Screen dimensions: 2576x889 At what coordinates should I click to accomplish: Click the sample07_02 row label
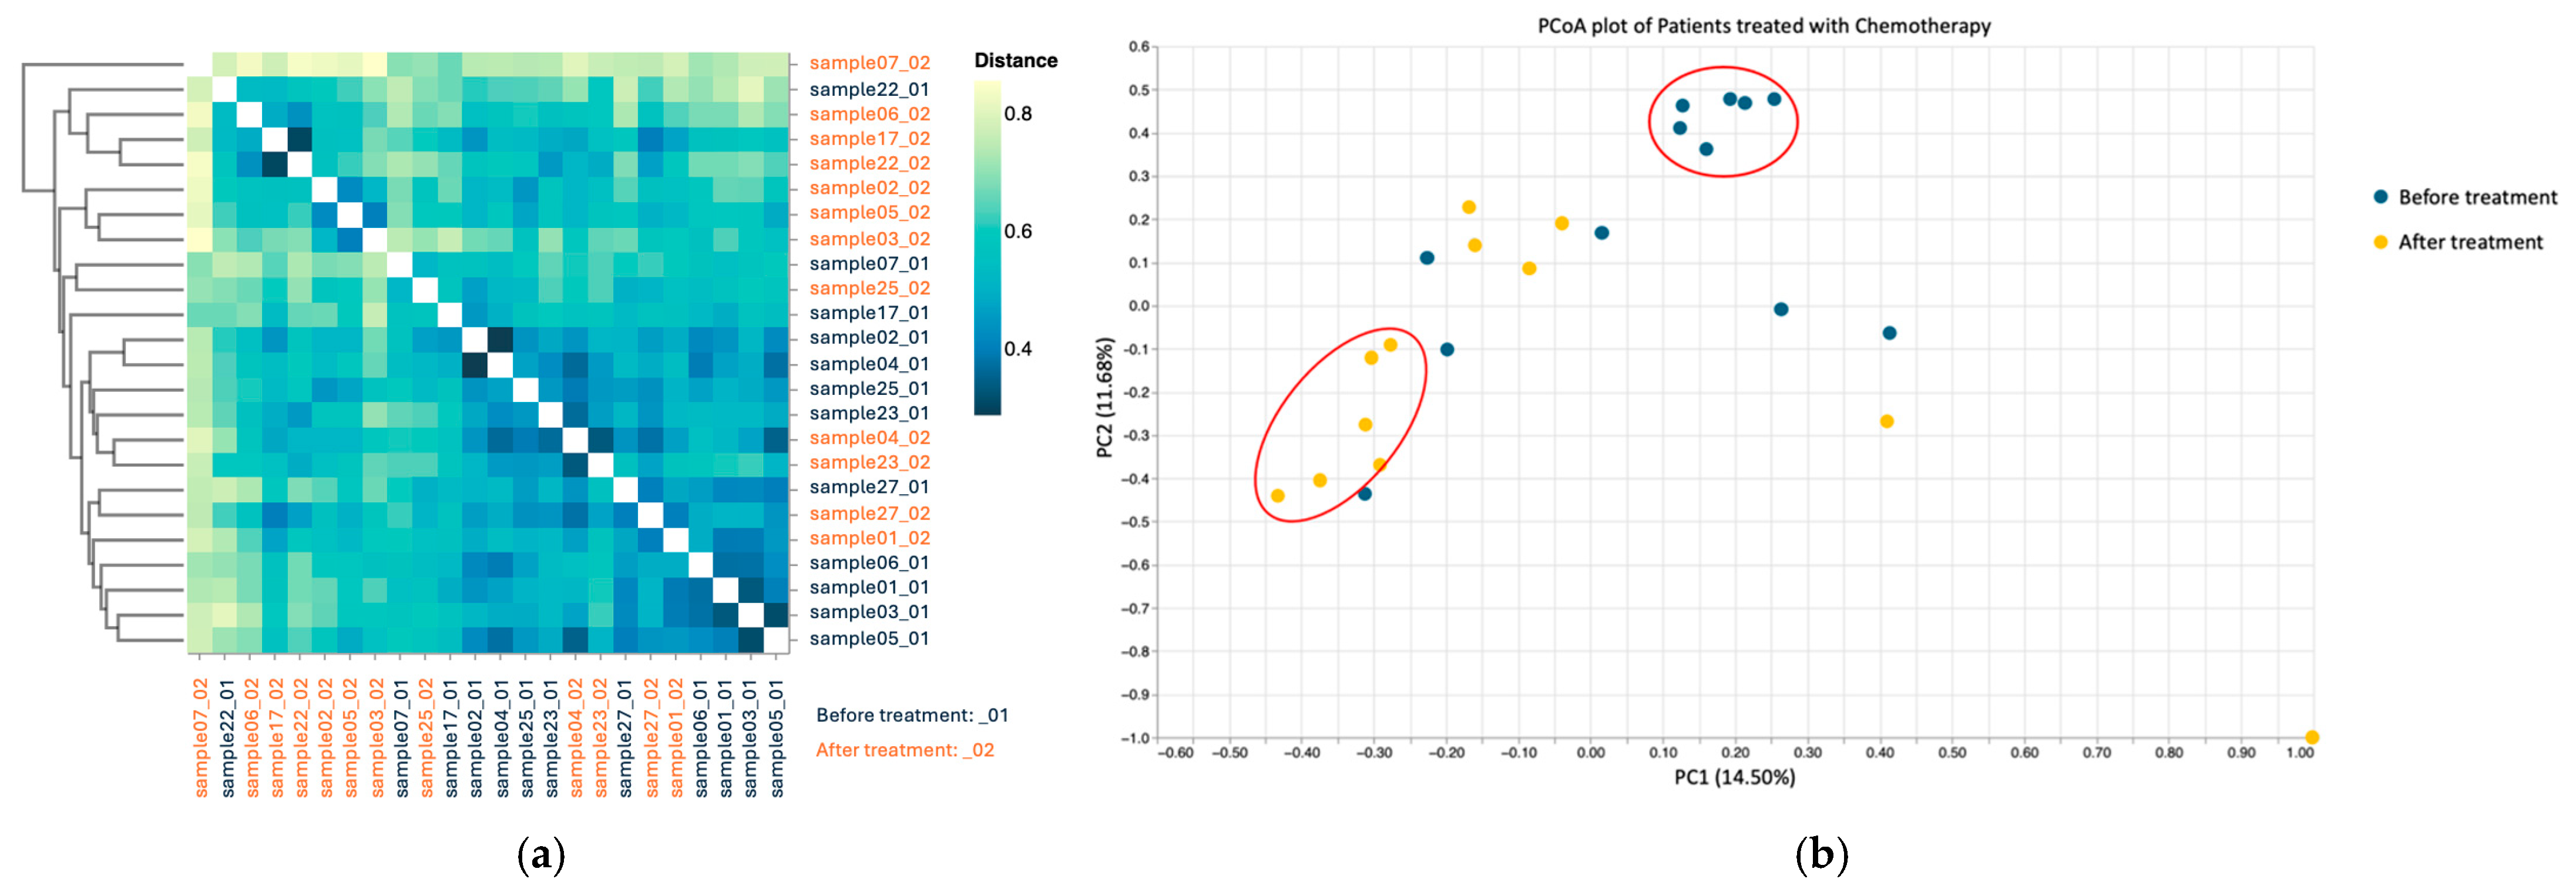click(x=869, y=63)
